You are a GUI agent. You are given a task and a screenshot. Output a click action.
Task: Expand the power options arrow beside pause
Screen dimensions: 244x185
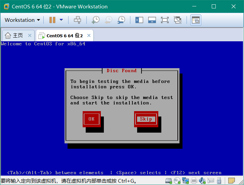click(x=61, y=20)
